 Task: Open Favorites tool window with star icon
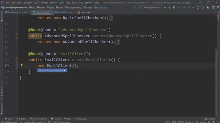tap(1, 109)
